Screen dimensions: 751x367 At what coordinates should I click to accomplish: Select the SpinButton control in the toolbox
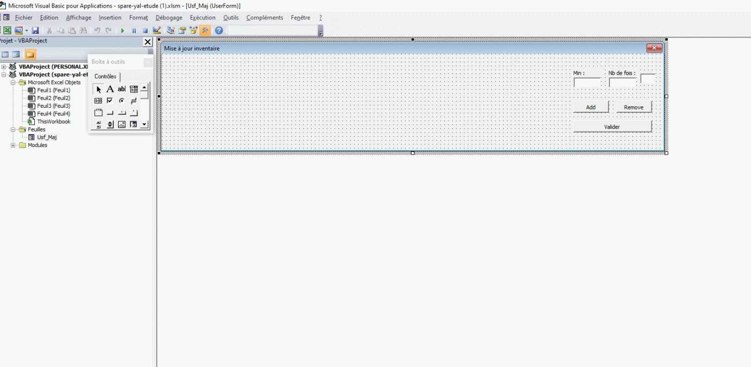click(x=110, y=124)
